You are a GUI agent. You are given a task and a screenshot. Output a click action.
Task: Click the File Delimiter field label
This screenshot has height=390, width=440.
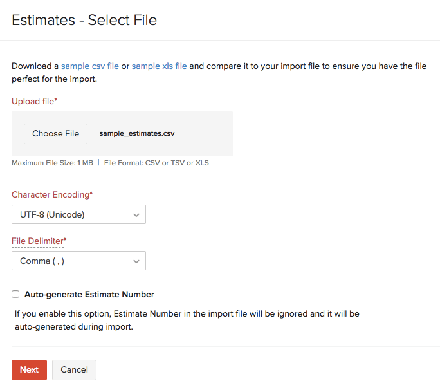38,241
